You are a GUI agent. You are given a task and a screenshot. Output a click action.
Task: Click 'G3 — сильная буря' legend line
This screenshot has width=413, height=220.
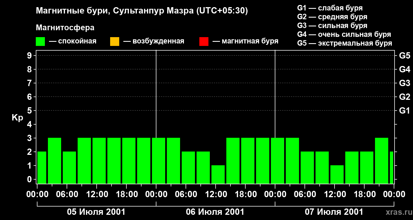(332, 26)
